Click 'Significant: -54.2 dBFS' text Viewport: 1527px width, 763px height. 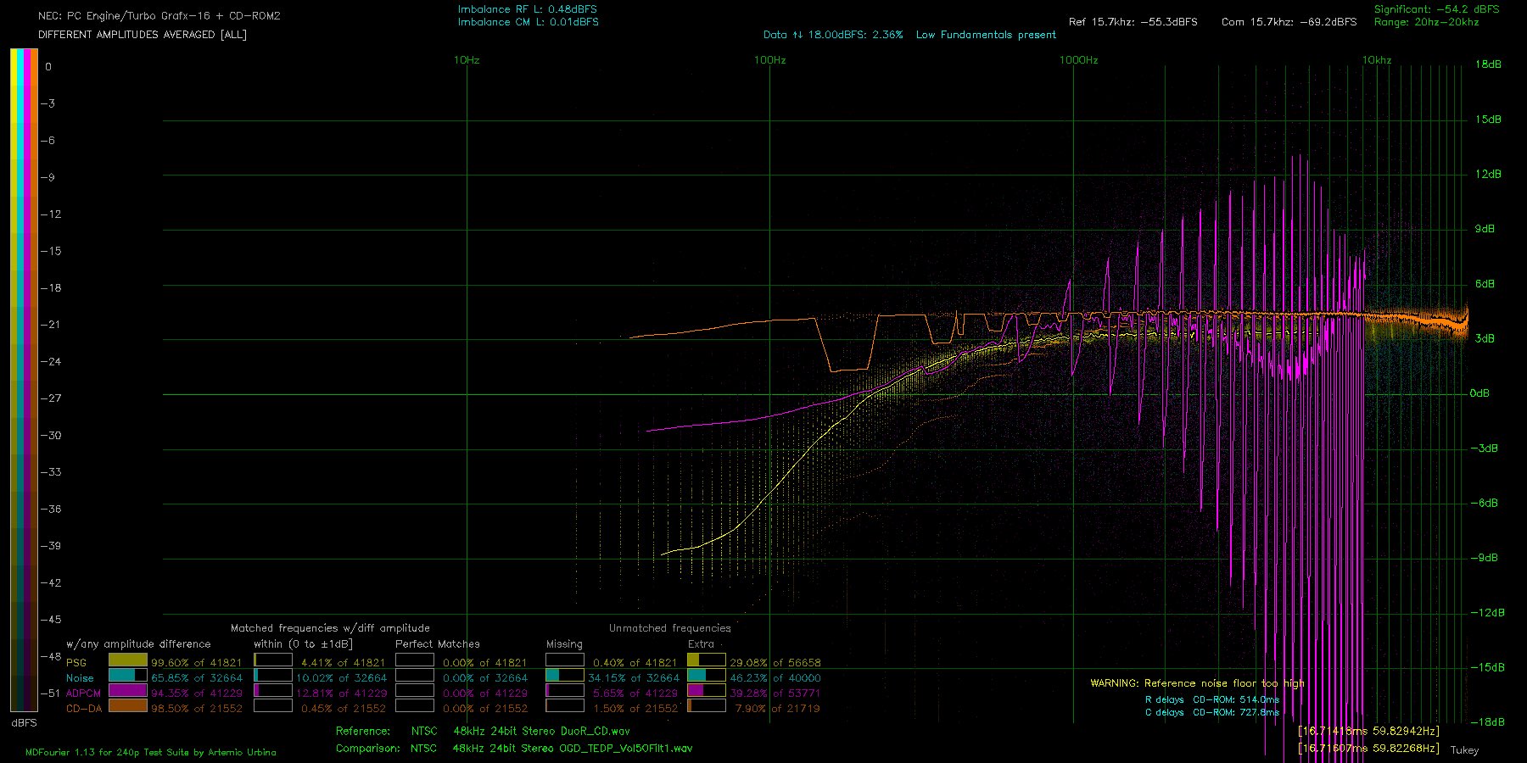pyautogui.click(x=1437, y=9)
